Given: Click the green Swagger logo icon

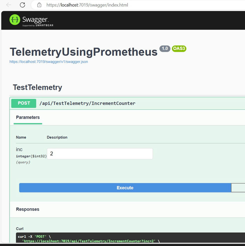Looking at the screenshot, I should pos(15,20).
